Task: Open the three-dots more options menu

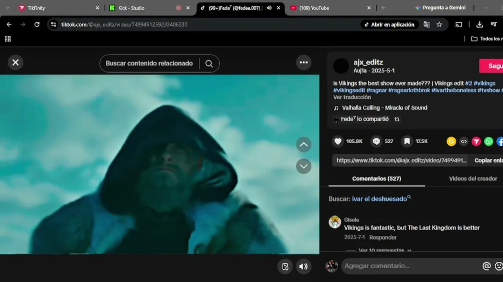Action: [x=304, y=62]
